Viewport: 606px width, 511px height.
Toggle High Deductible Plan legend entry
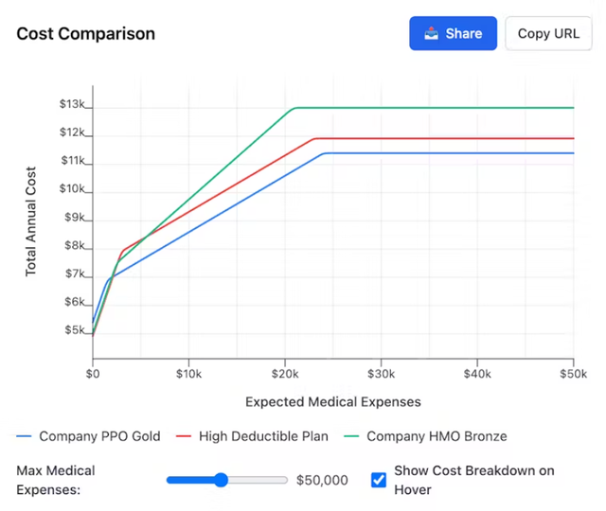click(x=263, y=436)
